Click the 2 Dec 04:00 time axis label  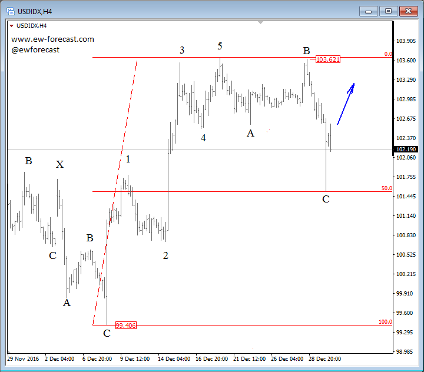tap(59, 358)
